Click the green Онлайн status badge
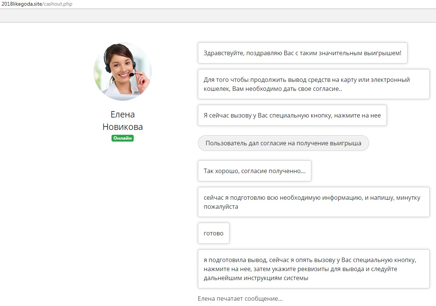This screenshot has width=436, height=306. [x=123, y=138]
